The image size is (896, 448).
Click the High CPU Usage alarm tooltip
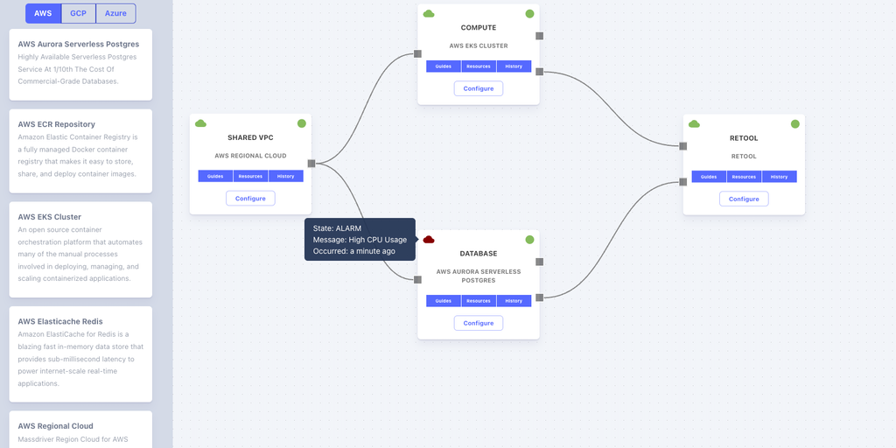pyautogui.click(x=360, y=240)
